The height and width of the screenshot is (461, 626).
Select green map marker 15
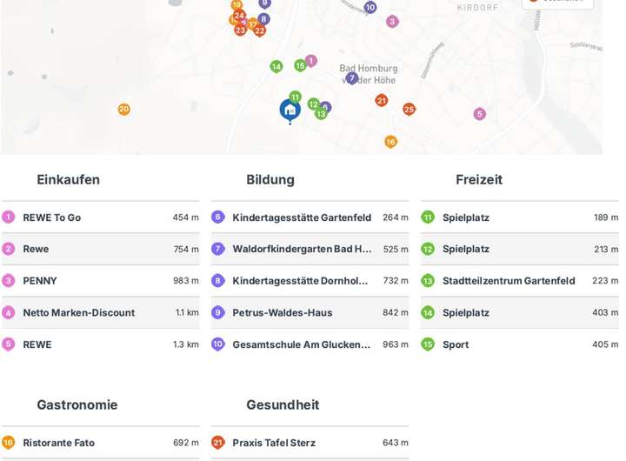[300, 65]
